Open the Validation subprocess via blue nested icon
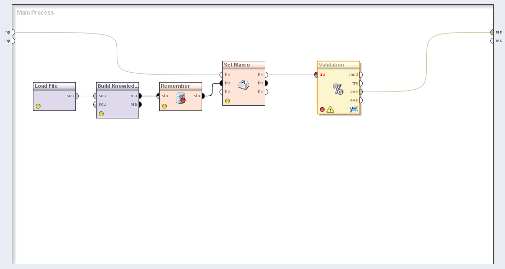Image resolution: width=505 pixels, height=269 pixels. 354,109
